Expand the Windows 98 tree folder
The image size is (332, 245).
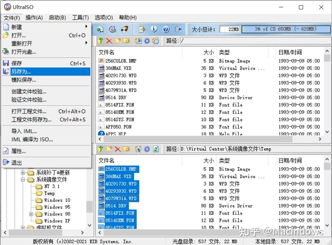point(31,214)
